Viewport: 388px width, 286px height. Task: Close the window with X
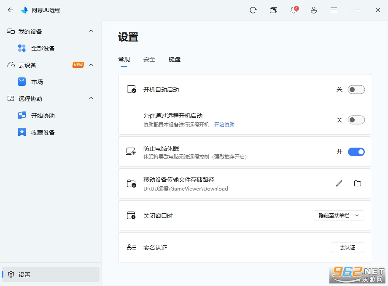pos(378,10)
